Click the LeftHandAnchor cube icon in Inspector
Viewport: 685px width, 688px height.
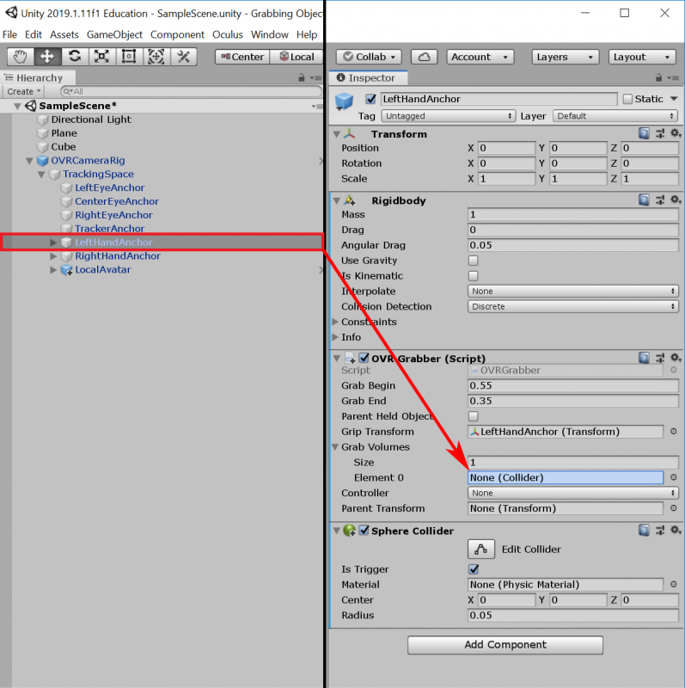point(344,101)
